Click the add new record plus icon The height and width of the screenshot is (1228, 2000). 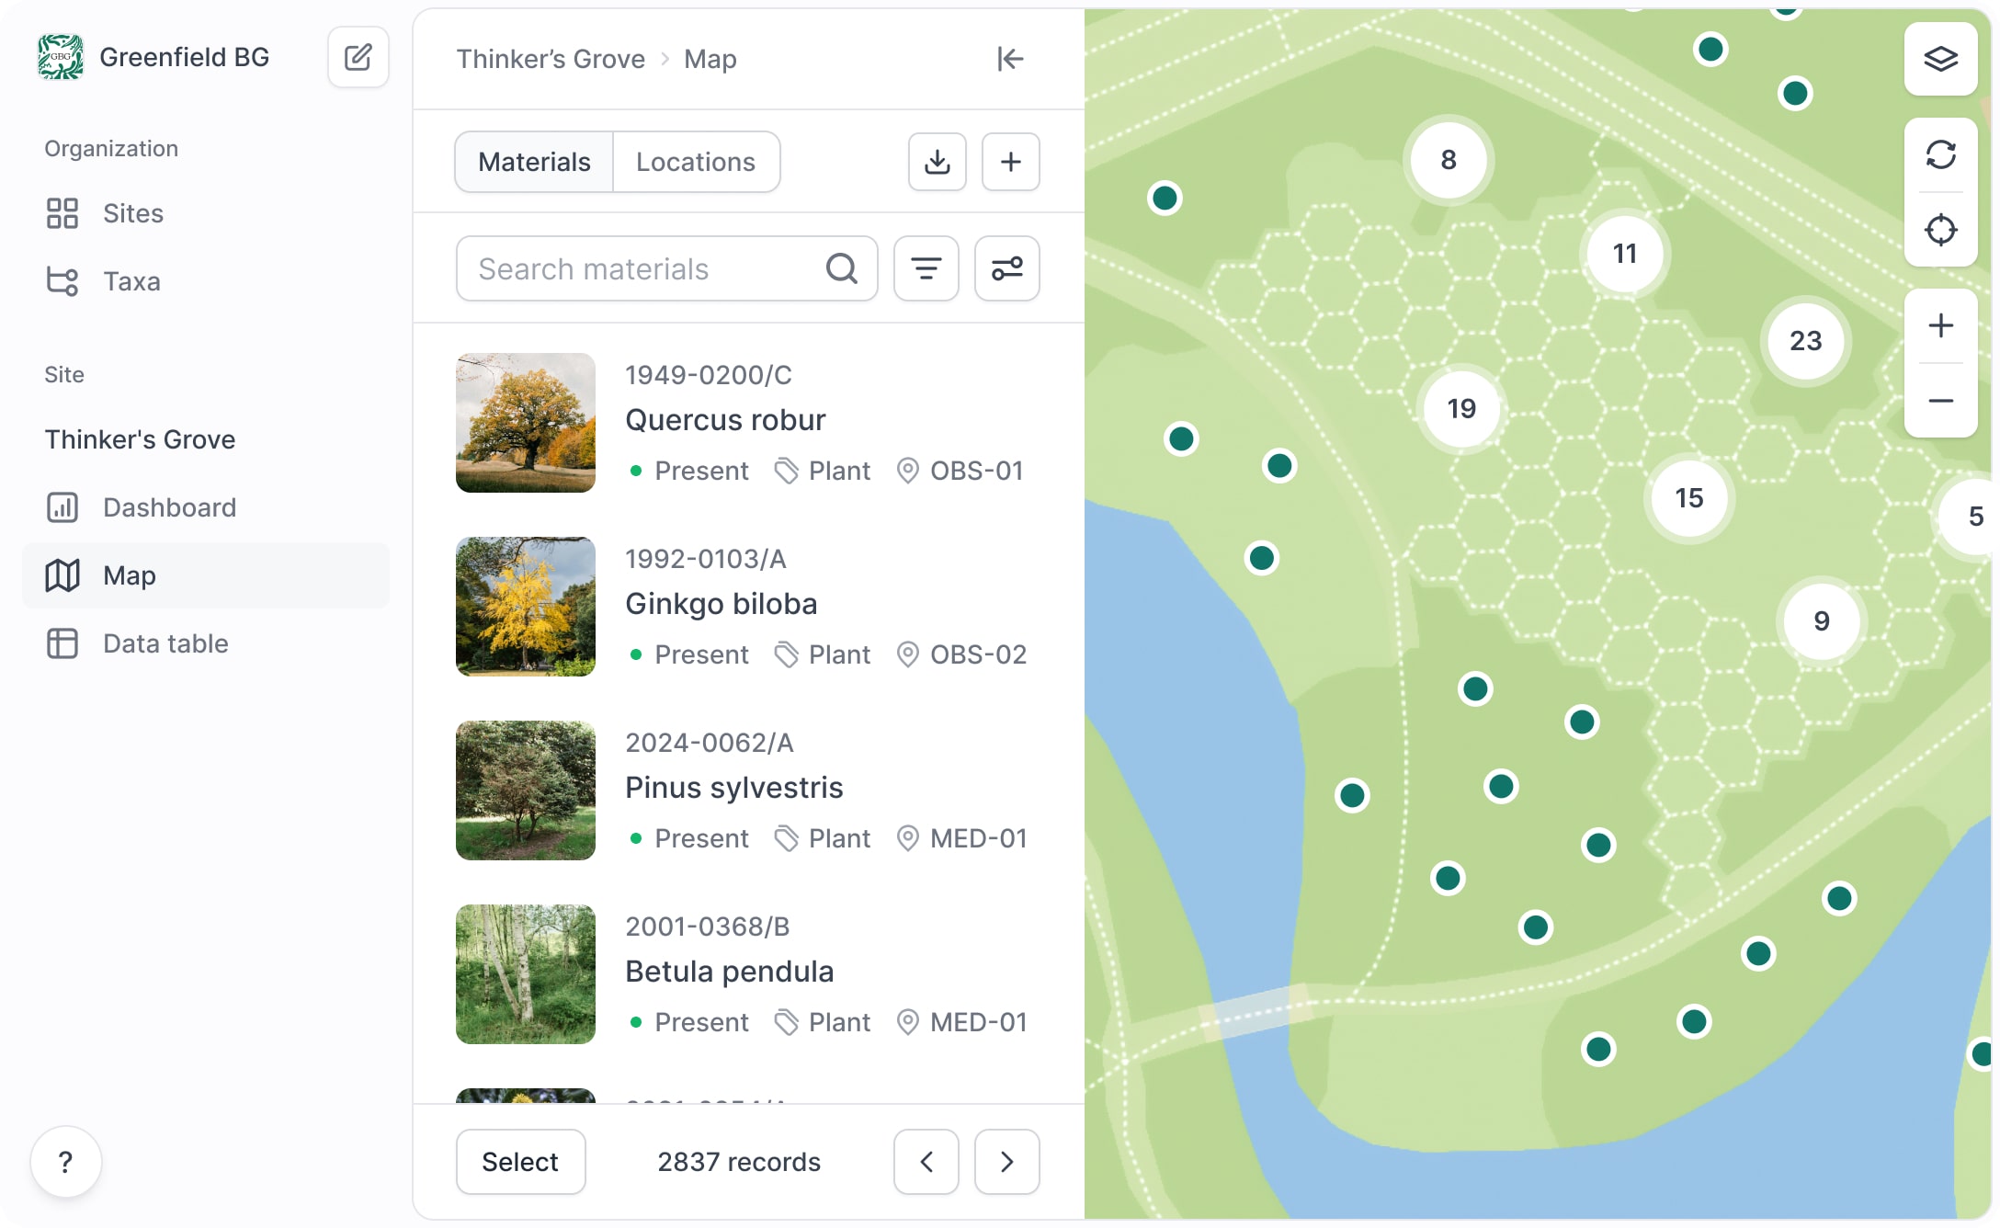click(1008, 162)
